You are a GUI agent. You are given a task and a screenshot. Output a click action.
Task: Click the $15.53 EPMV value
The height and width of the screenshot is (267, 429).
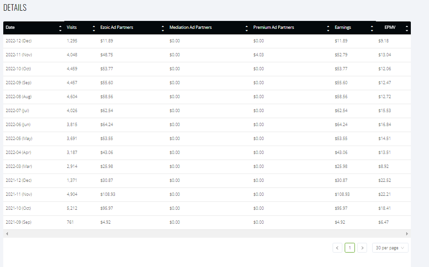coord(385,110)
